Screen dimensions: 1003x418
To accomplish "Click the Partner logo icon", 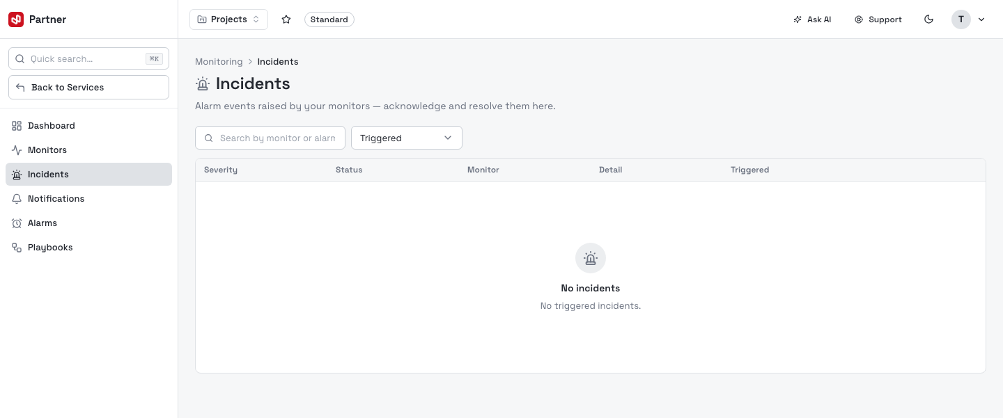I will point(16,19).
